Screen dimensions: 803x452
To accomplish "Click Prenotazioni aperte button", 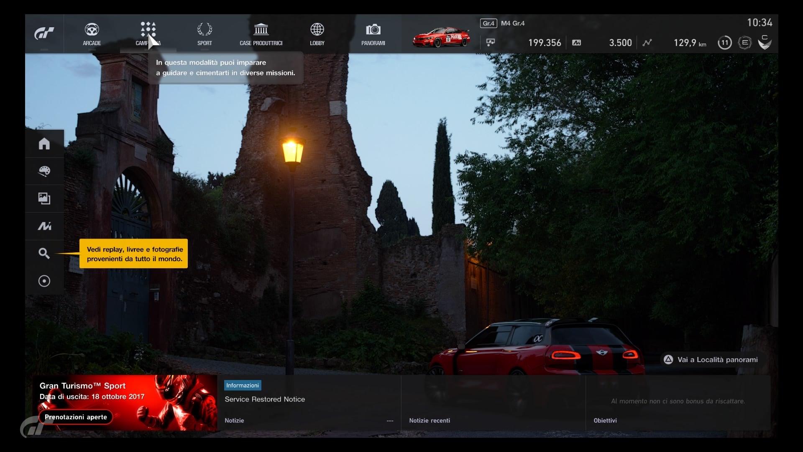I will coord(76,417).
